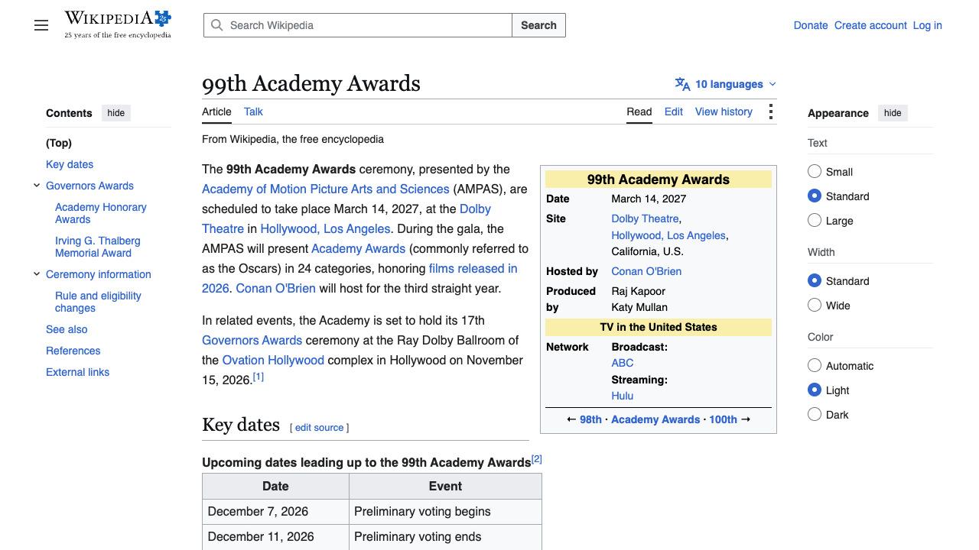Select Small text size
This screenshot has width=979, height=550.
pyautogui.click(x=815, y=172)
